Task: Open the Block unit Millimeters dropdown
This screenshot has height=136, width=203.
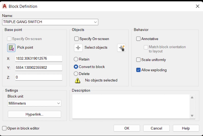Action: point(34,103)
